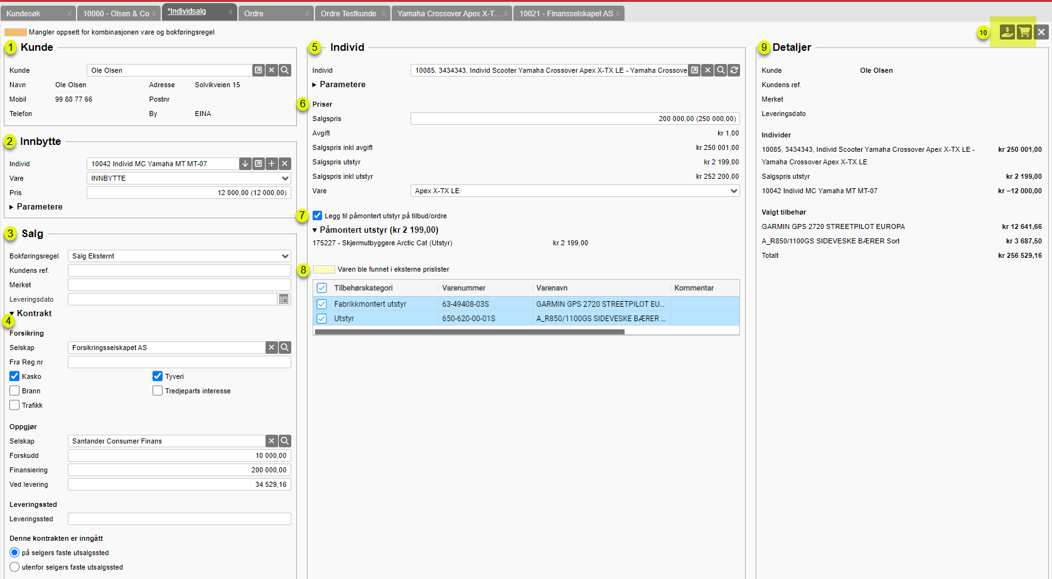Click the Kundens ref. input field
Viewport: 1052px width, 579px height.
(180, 270)
